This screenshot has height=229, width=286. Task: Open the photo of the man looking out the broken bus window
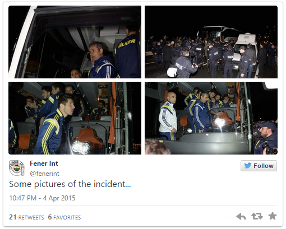75,42
